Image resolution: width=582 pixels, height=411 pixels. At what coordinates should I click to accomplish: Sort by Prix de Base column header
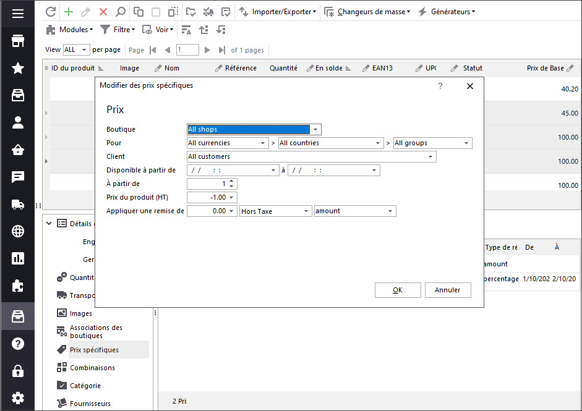[545, 68]
